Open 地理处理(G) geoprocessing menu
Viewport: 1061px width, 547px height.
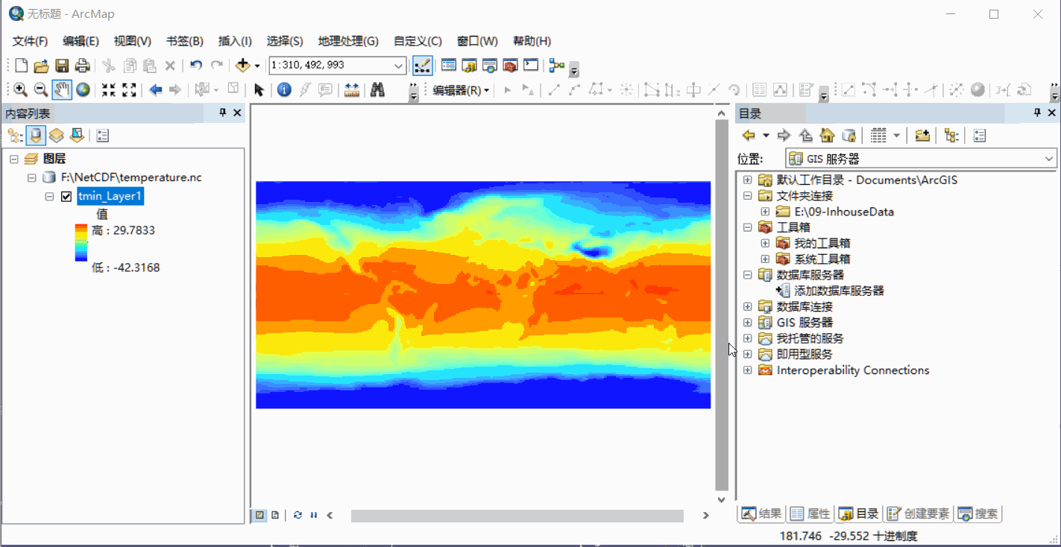(x=348, y=41)
